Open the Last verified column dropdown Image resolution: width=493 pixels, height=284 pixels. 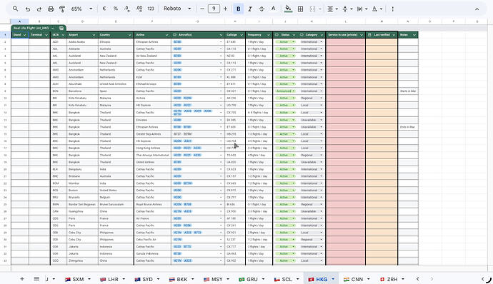(394, 35)
